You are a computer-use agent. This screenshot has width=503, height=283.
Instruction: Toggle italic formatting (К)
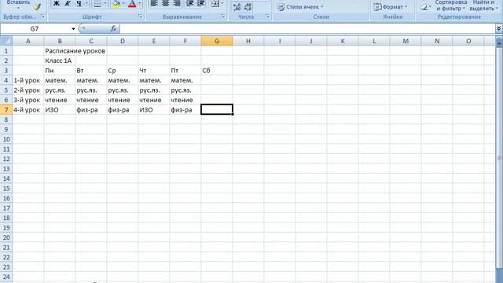68,3
